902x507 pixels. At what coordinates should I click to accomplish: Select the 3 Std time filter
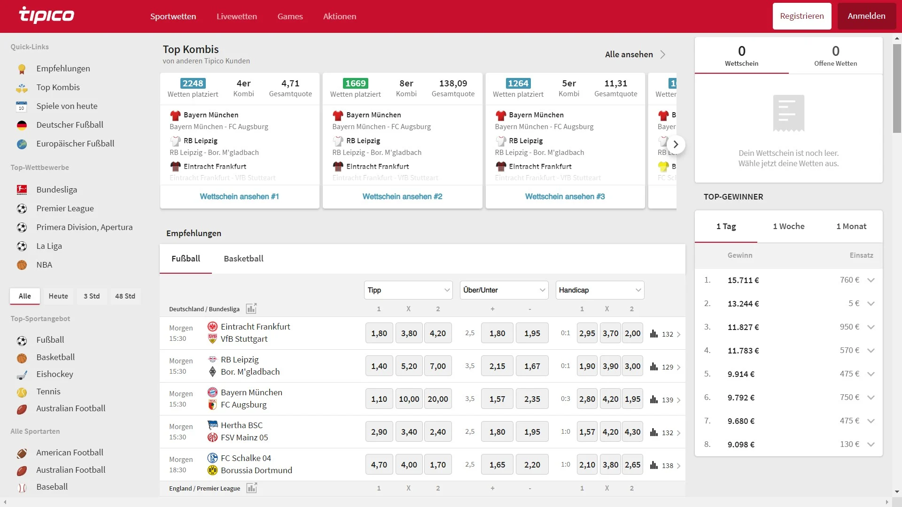tap(92, 296)
